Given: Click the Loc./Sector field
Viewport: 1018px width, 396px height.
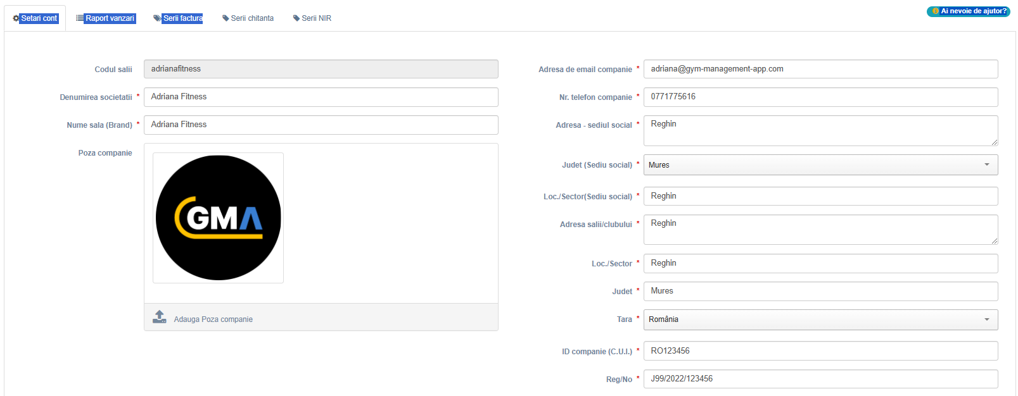Looking at the screenshot, I should 821,263.
